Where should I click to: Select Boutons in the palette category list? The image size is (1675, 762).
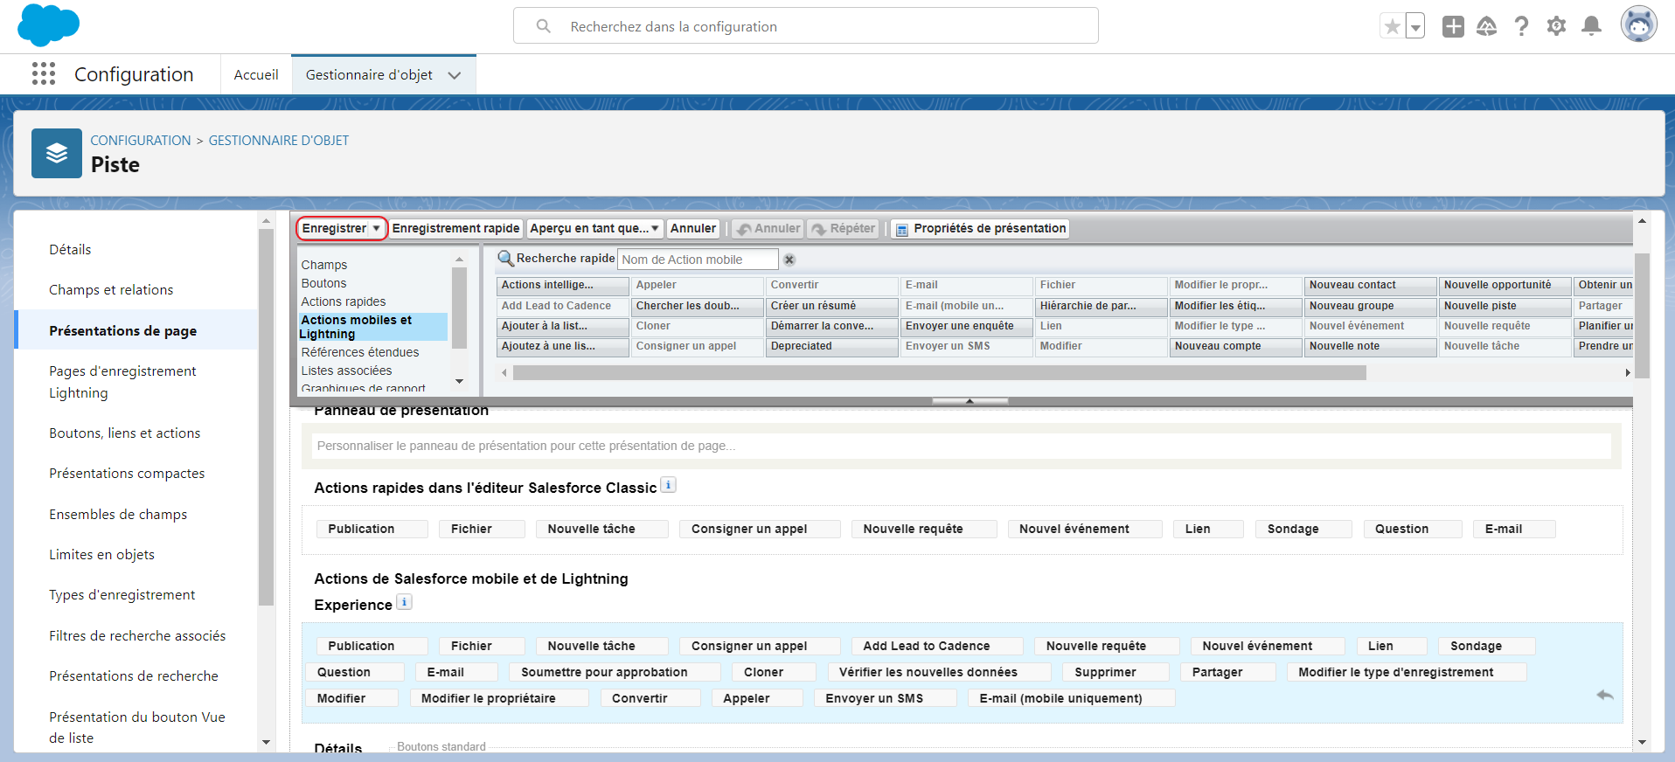324,283
